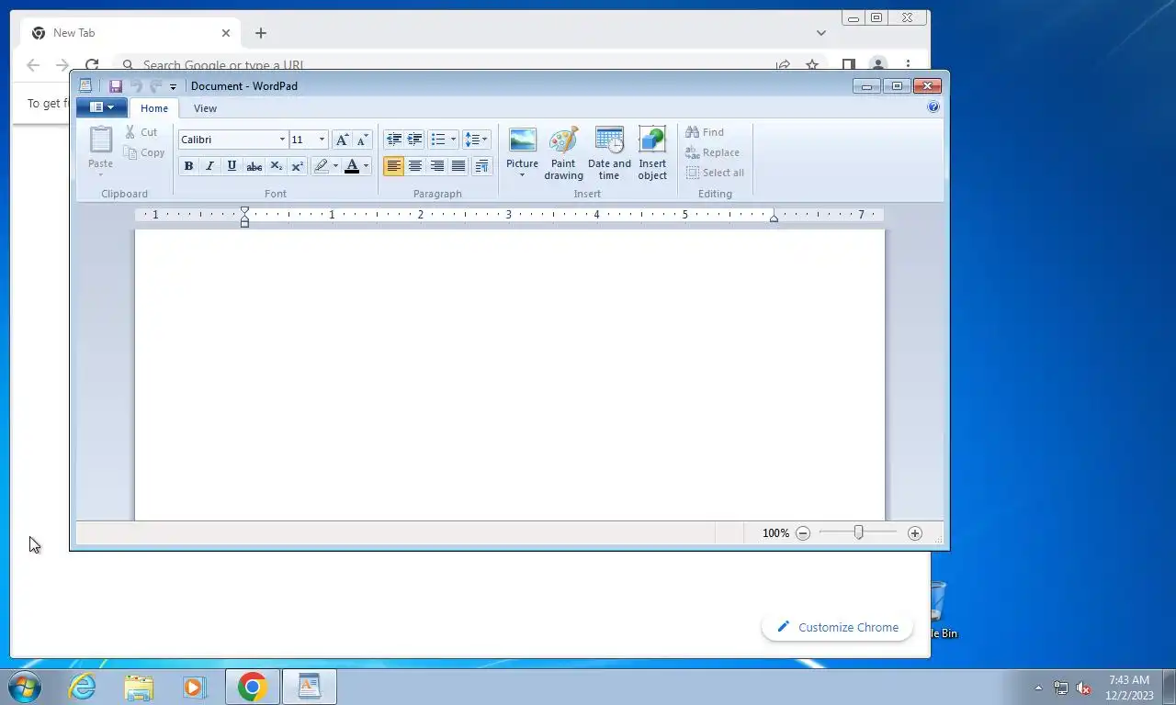This screenshot has width=1176, height=705.
Task: Expand the font family dropdown arrow
Action: [x=282, y=140]
